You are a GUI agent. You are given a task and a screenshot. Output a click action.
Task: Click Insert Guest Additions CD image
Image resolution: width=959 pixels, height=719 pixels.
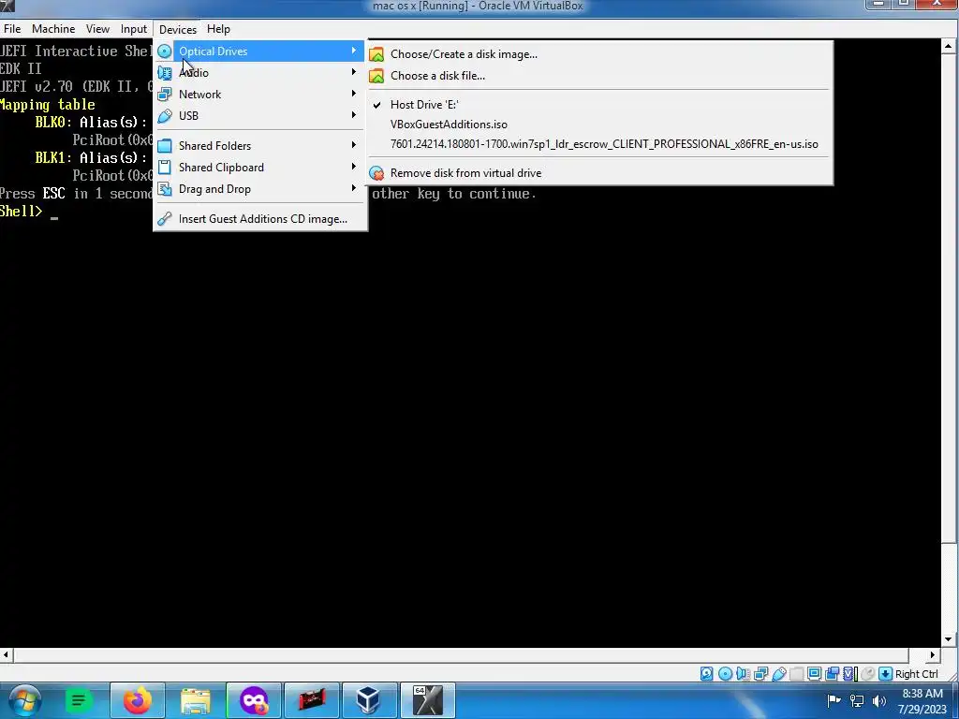[x=260, y=219]
